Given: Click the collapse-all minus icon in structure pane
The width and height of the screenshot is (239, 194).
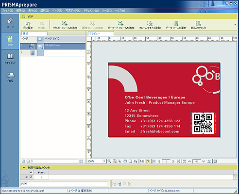Looking at the screenshot, I should tap(28, 161).
